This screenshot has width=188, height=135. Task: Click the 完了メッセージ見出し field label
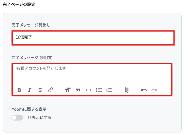click(31, 25)
